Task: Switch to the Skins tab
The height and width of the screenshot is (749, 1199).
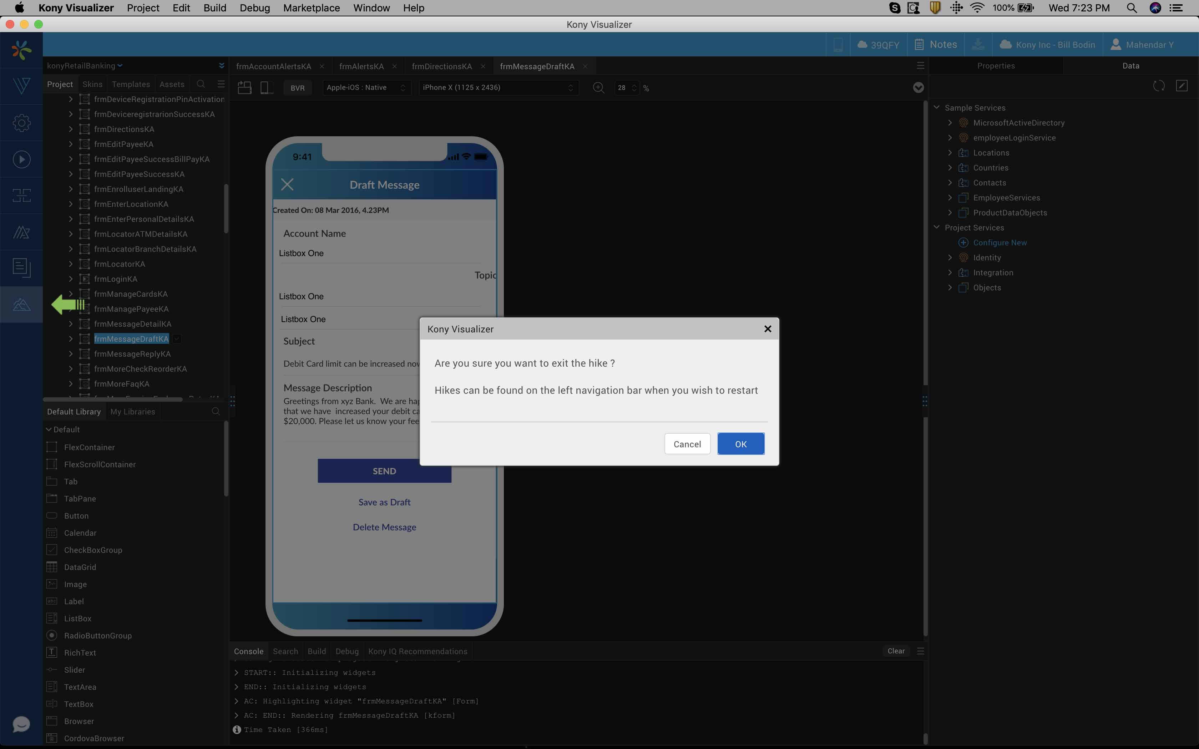Action: pos(92,84)
